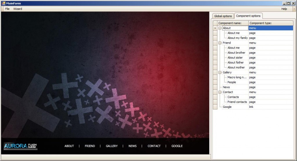The width and height of the screenshot is (297, 161).
Task: Minimize the MainForm window
Action: [x=284, y=3]
